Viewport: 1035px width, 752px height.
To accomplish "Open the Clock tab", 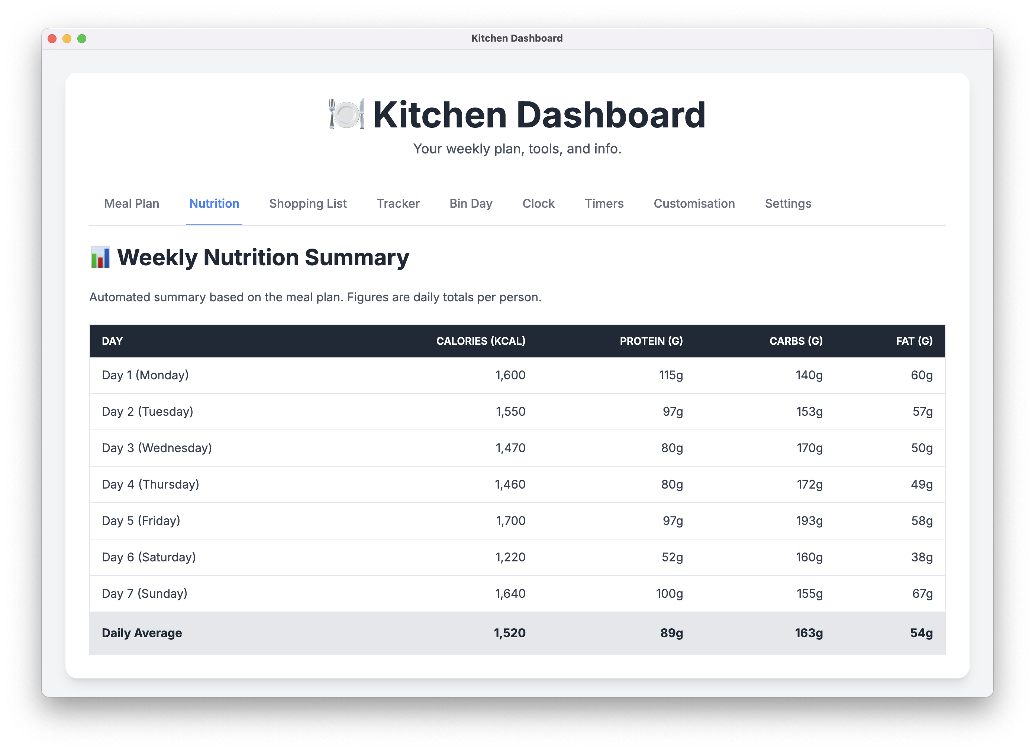I will (538, 203).
